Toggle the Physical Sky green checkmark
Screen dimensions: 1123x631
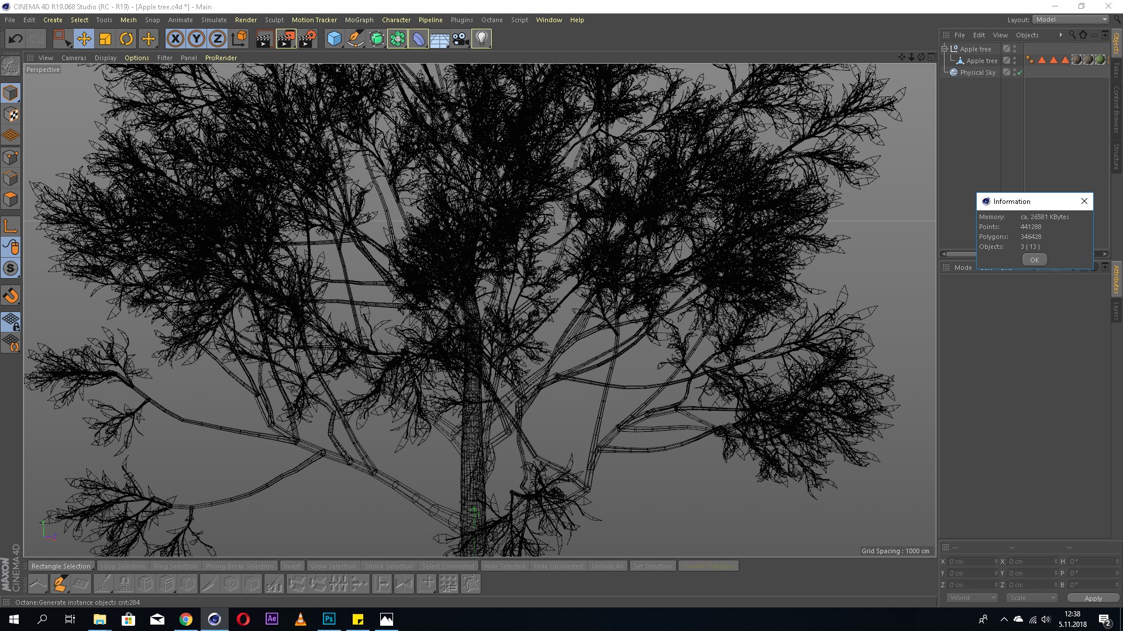click(x=1020, y=72)
